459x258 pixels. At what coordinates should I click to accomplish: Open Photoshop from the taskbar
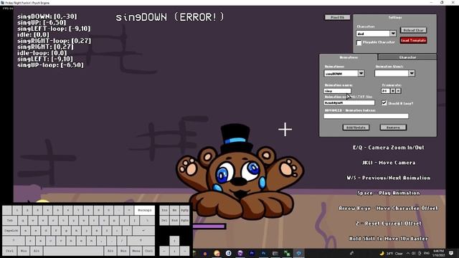263,253
